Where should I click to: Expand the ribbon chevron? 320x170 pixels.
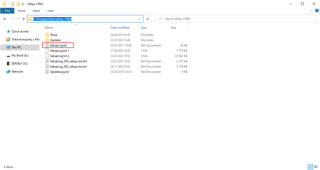(312, 11)
